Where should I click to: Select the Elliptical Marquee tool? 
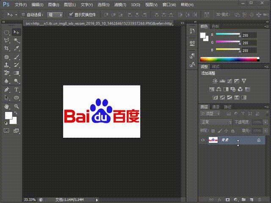point(7,32)
